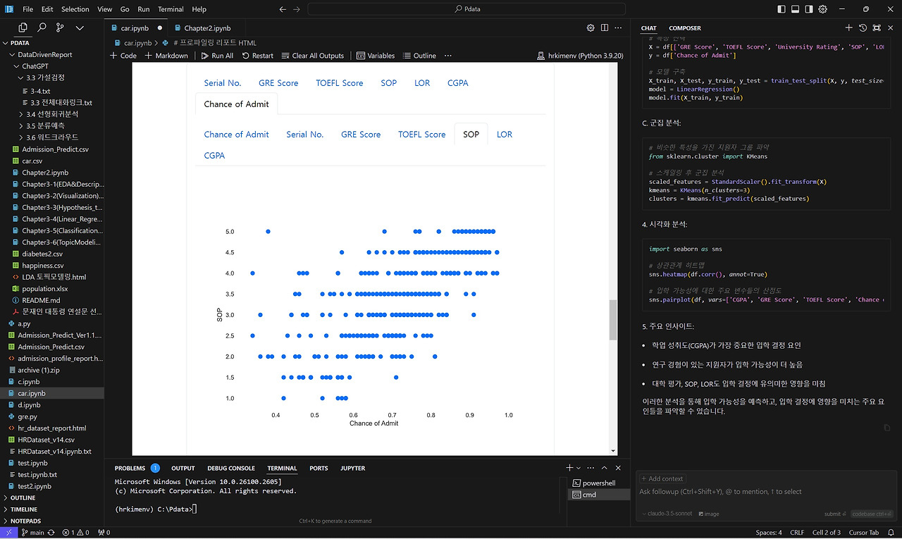Open terminal launch profile dropdown arrow

tap(579, 468)
